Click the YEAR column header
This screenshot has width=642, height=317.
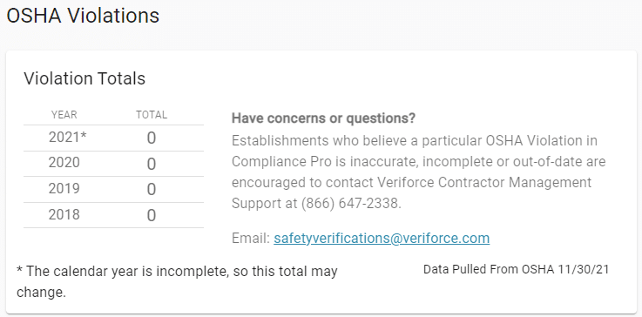point(64,115)
